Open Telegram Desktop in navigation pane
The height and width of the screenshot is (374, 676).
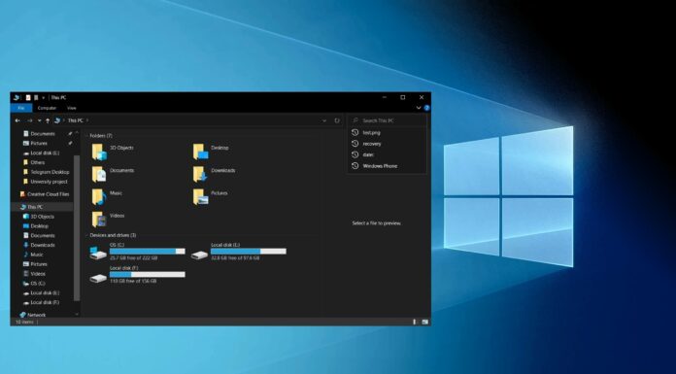[50, 172]
